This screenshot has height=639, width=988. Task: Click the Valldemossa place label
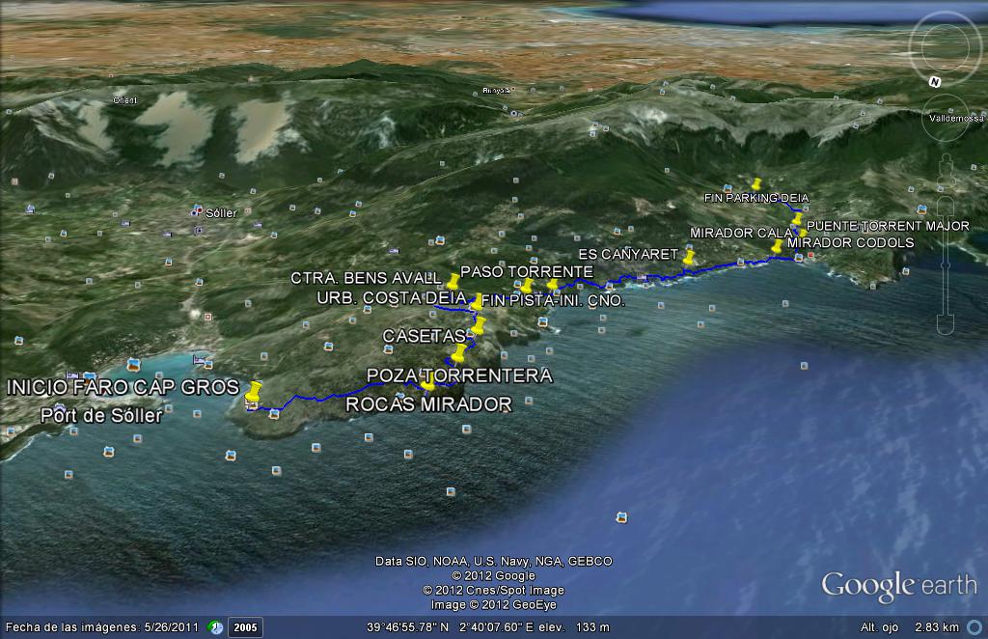click(x=953, y=118)
